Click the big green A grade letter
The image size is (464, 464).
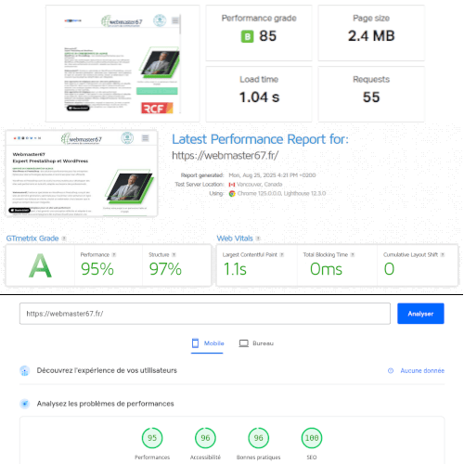coord(40,265)
